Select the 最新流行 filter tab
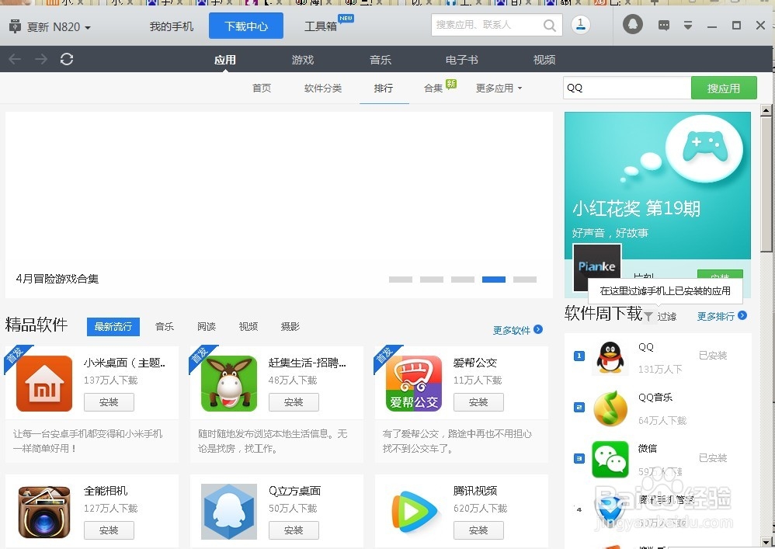 click(x=113, y=327)
